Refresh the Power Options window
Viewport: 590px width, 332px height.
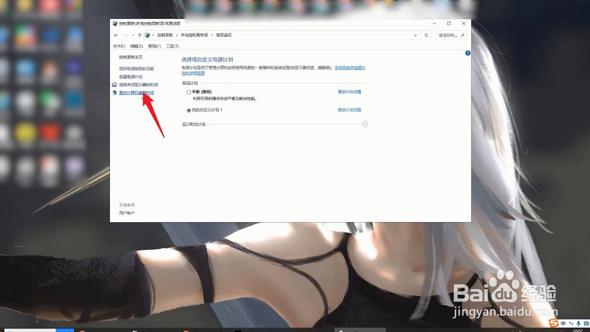click(426, 35)
